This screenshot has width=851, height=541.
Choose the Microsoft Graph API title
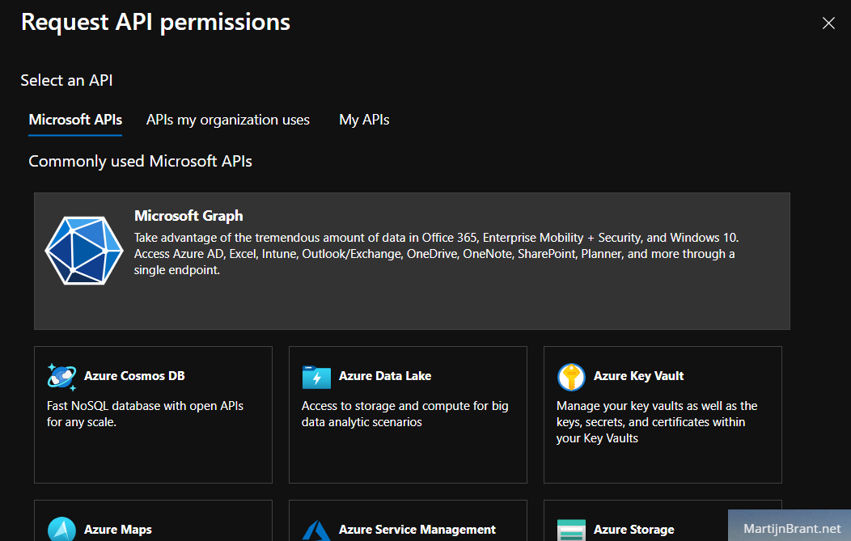[x=188, y=215]
